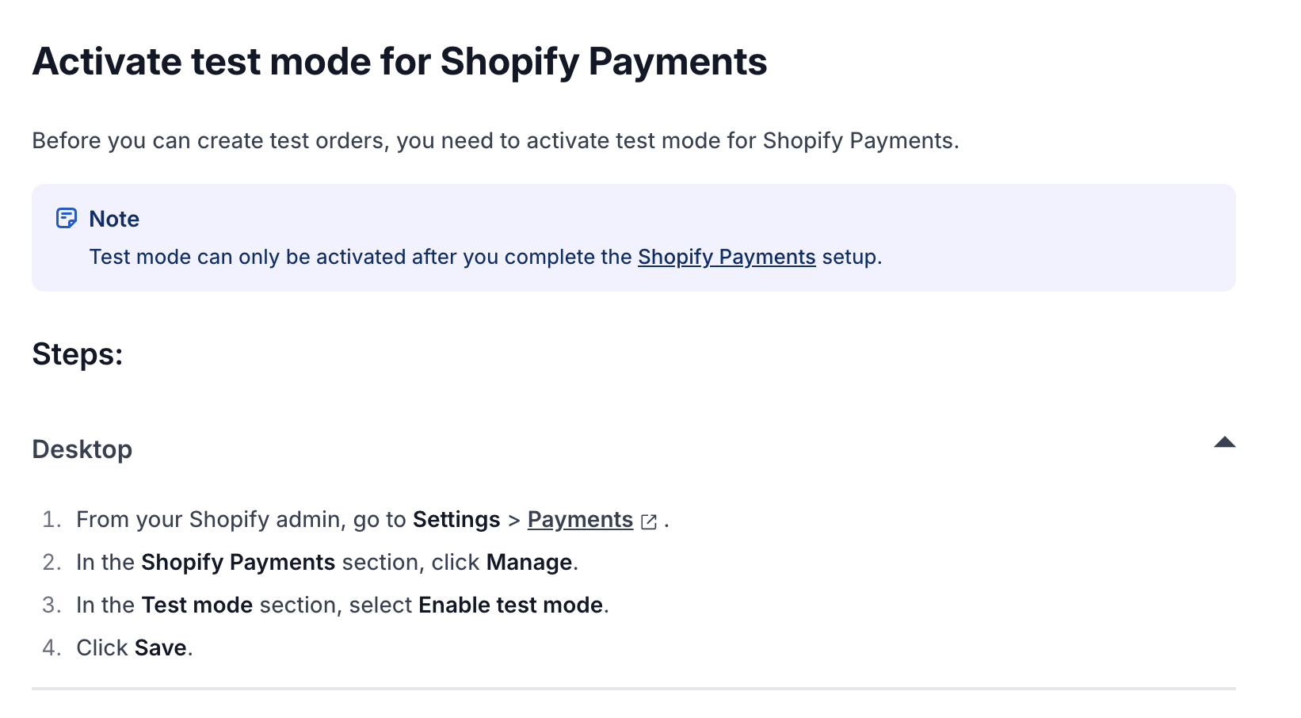Click the Note callout icon
The height and width of the screenshot is (718, 1301).
coord(67,218)
